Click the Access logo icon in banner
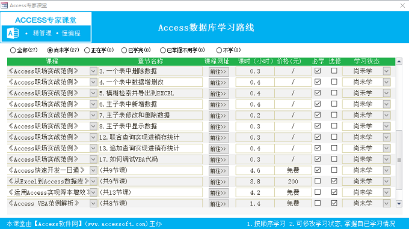 click(13, 34)
